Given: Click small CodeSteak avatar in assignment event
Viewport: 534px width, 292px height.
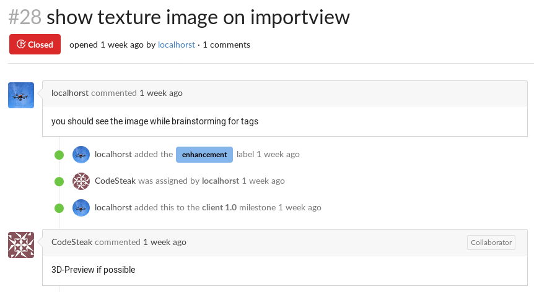Looking at the screenshot, I should (x=81, y=181).
